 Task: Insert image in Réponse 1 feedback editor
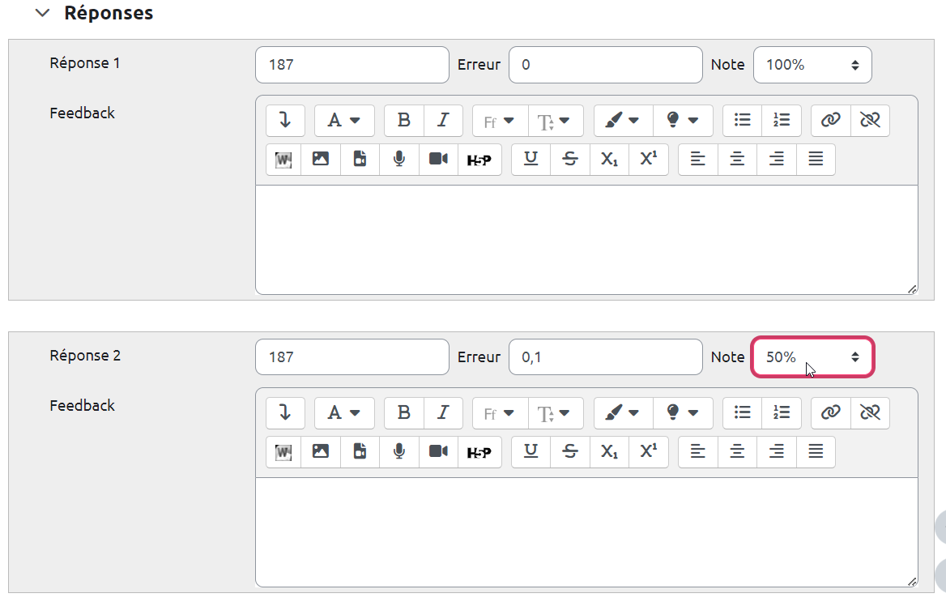321,160
